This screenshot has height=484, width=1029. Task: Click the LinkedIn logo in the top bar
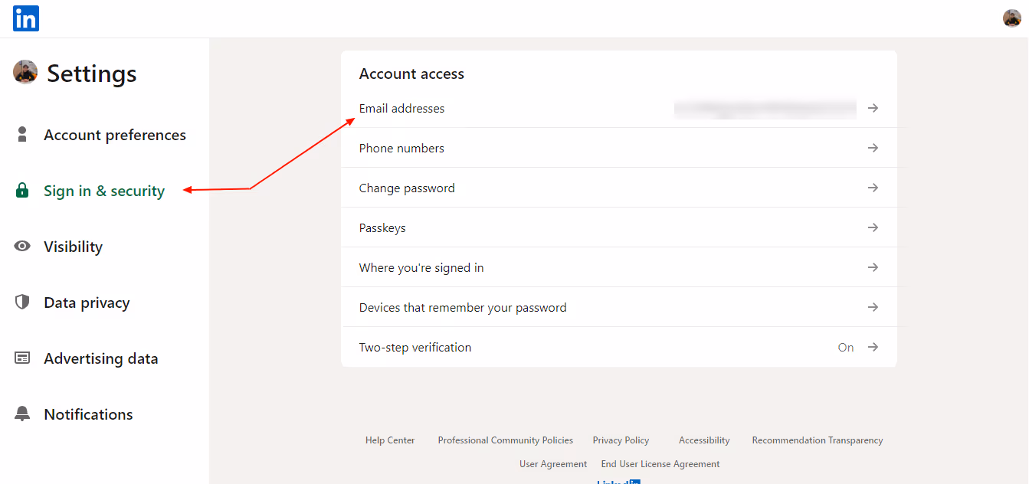pyautogui.click(x=25, y=18)
